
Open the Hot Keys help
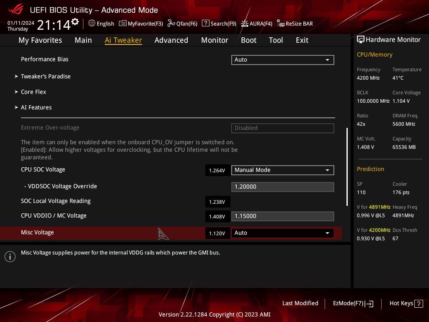(406, 304)
